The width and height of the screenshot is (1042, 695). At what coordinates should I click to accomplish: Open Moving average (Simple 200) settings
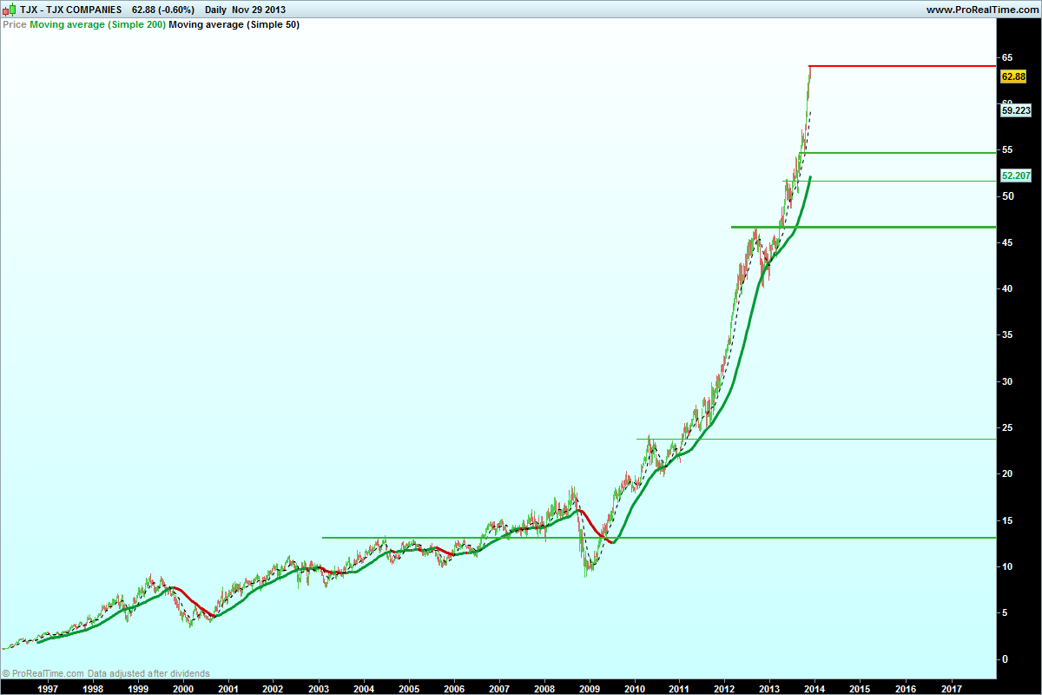pyautogui.click(x=97, y=24)
